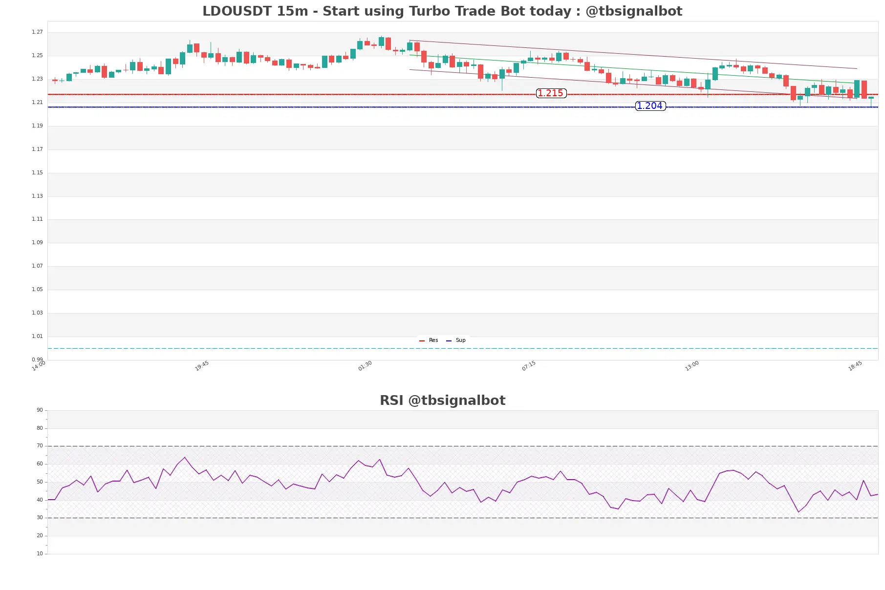Click the 1.15 price axis label
This screenshot has height=590, width=885.
point(37,173)
